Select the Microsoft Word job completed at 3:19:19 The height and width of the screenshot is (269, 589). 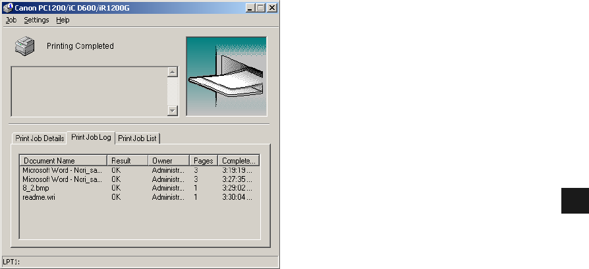[140, 170]
